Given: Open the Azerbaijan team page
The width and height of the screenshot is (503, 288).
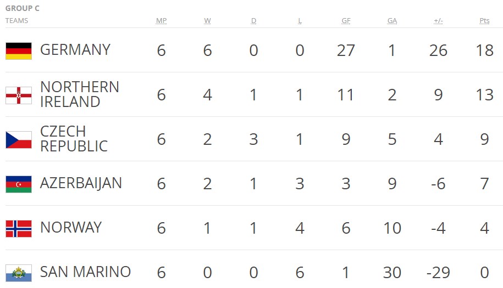Looking at the screenshot, I should [81, 183].
